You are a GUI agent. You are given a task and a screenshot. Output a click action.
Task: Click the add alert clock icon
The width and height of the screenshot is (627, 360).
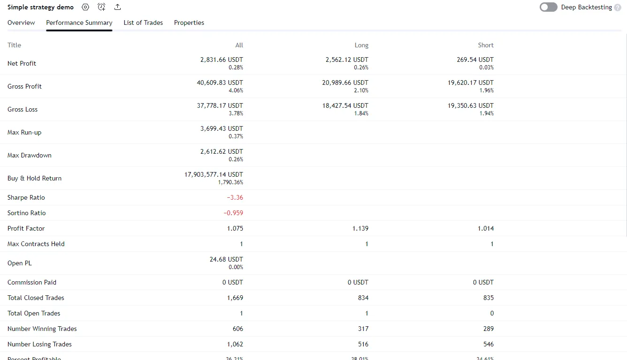[x=101, y=7]
